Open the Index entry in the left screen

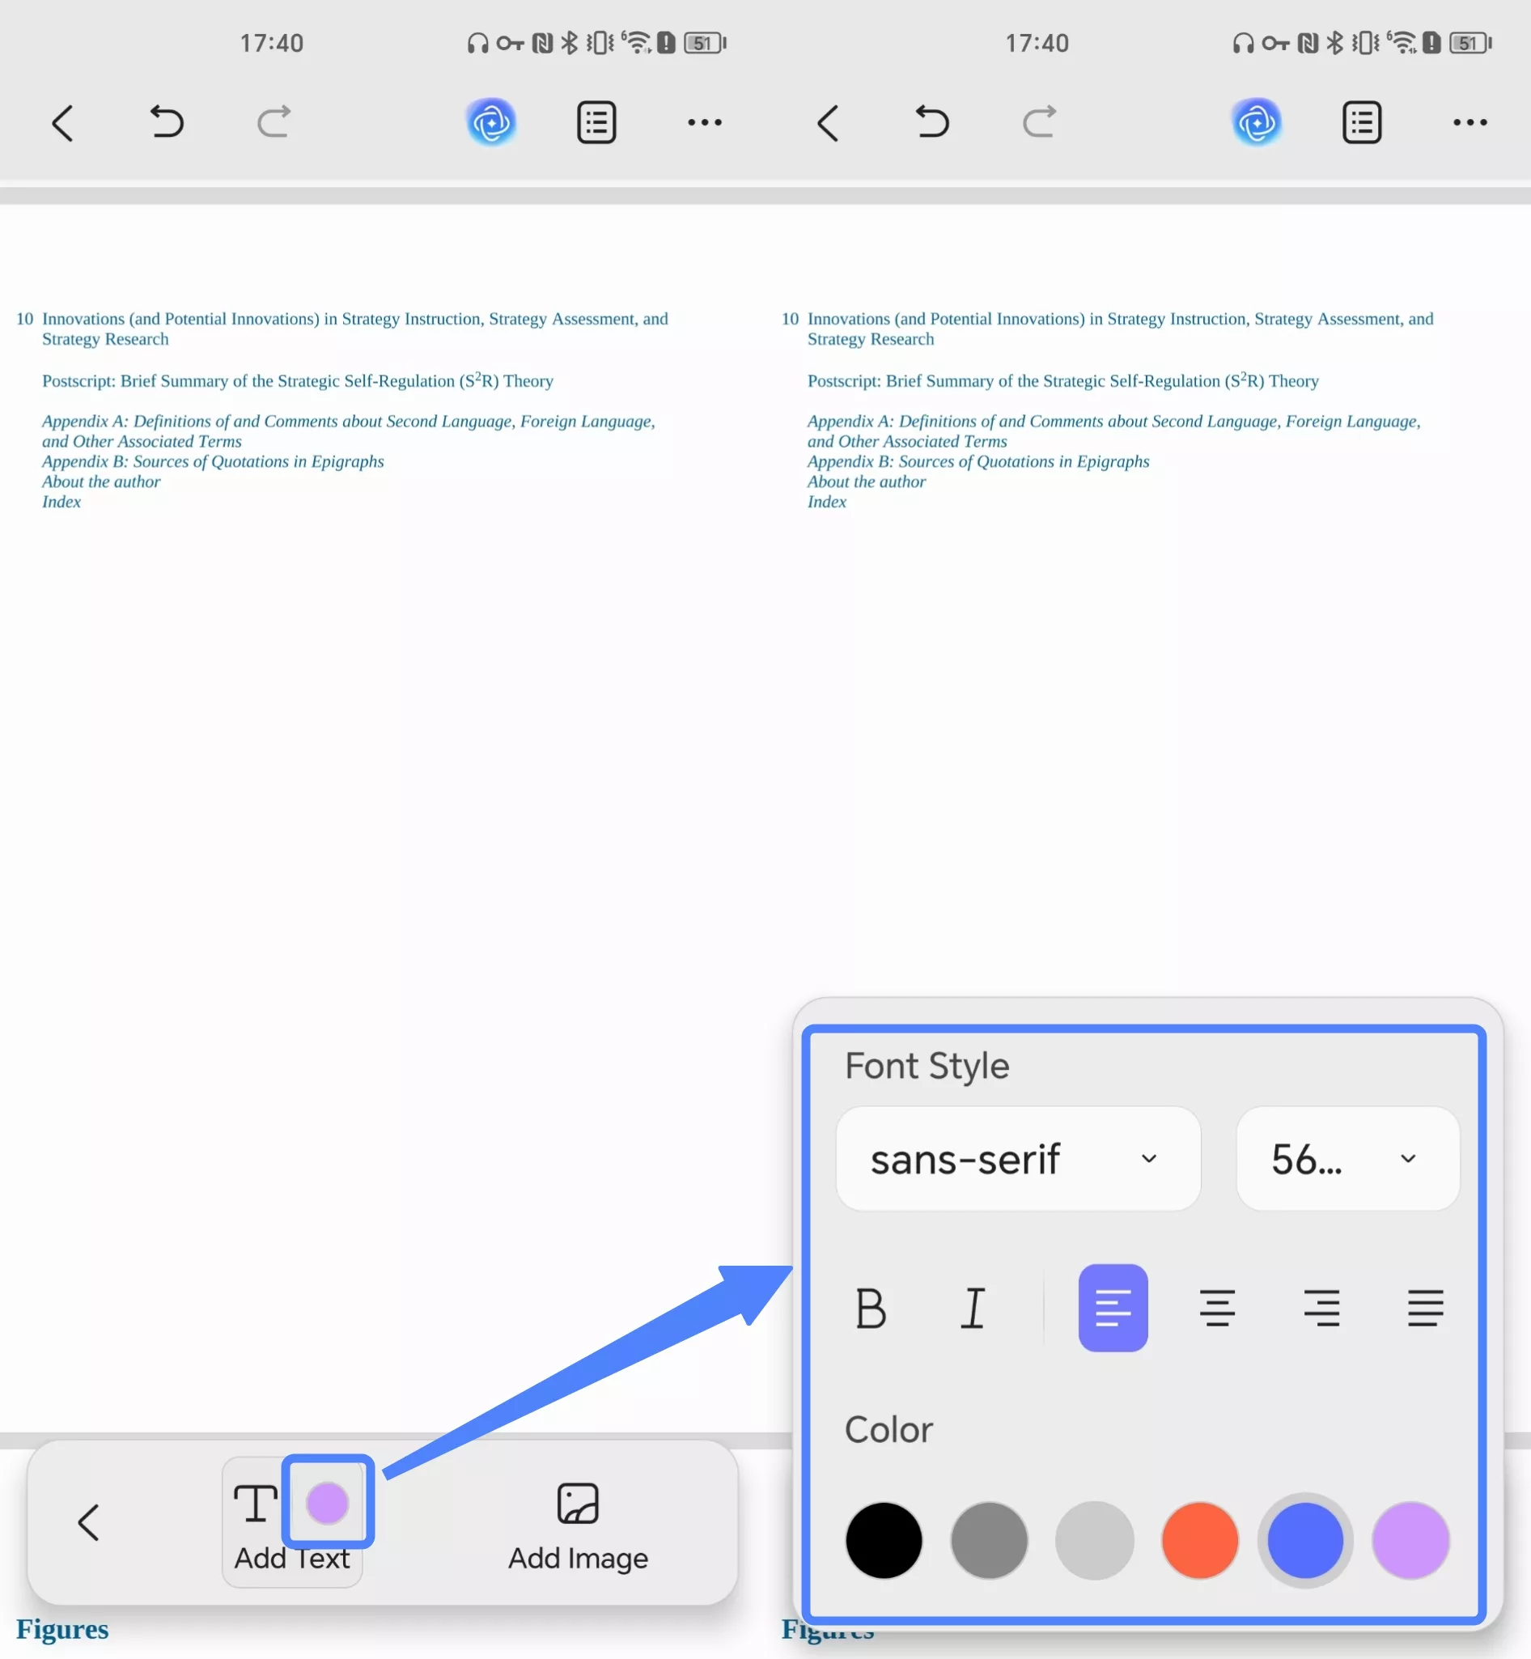point(61,502)
